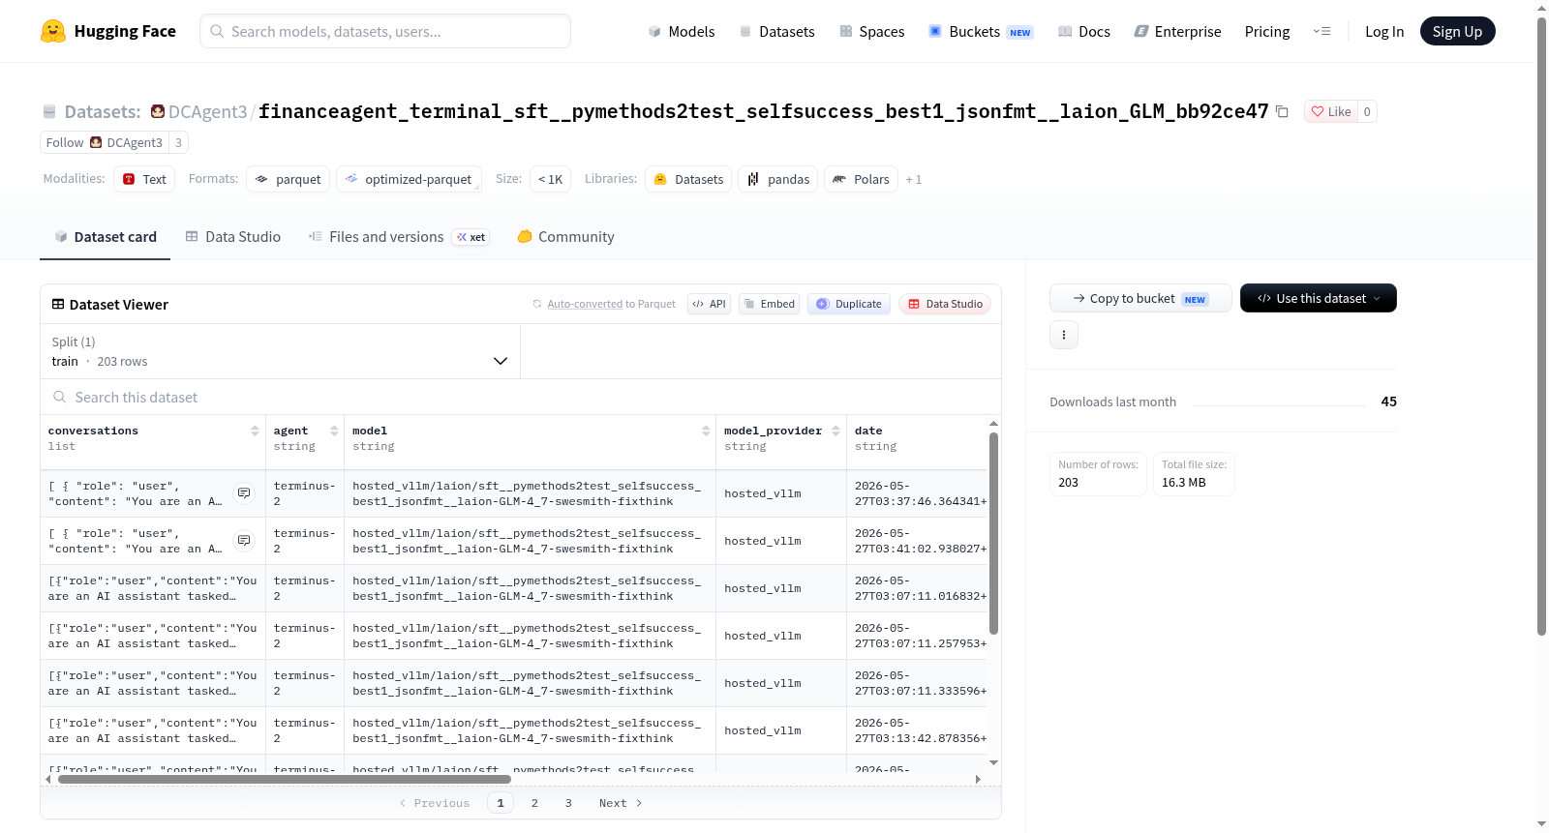Open Buckets in the top navigation

click(980, 31)
